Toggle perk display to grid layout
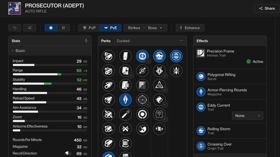The height and width of the screenshot is (157, 280). 63,28
